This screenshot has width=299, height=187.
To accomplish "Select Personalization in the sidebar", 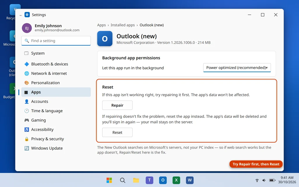I will pos(56,83).
